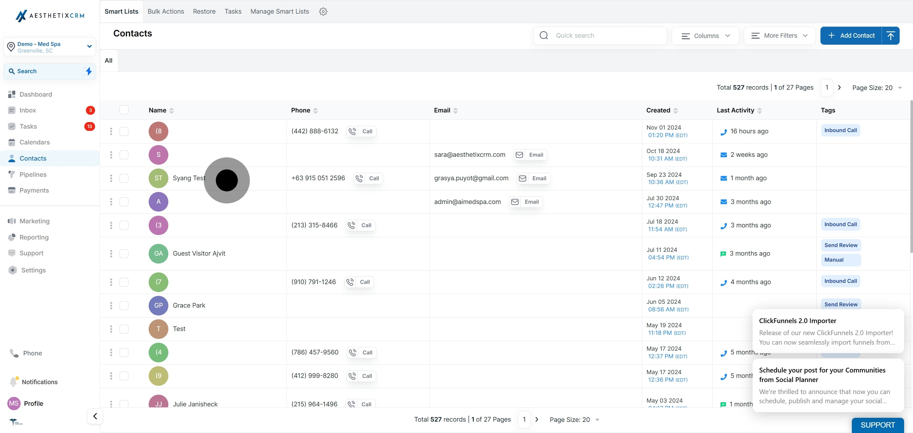The height and width of the screenshot is (433, 913).
Task: Open row actions menu for Syang Test
Action: (x=111, y=178)
